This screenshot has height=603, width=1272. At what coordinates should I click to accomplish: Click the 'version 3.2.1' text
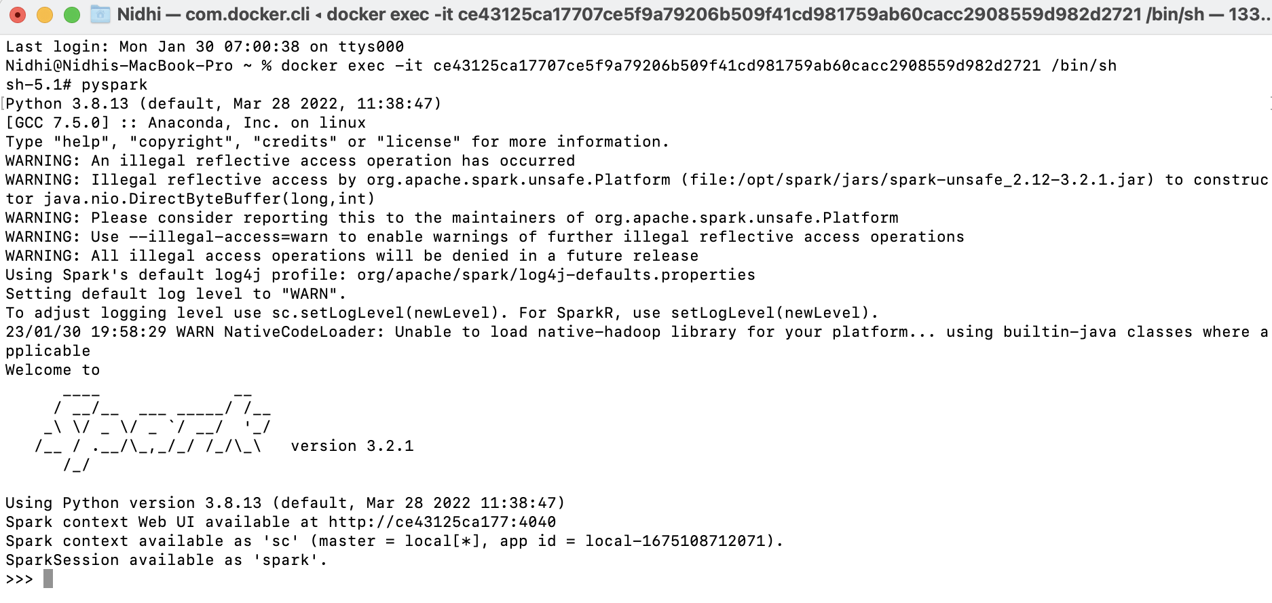(x=352, y=446)
